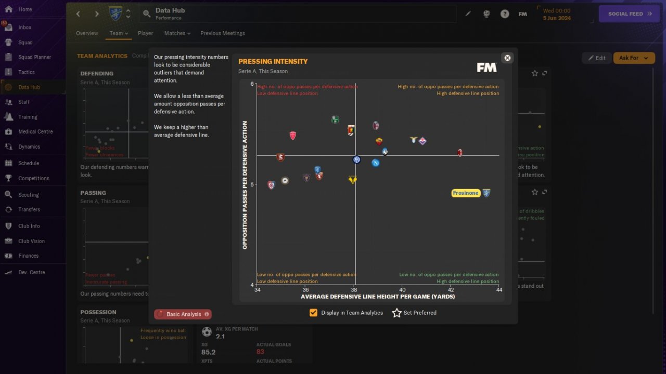Click the Data Hub search bar

[x=298, y=14]
